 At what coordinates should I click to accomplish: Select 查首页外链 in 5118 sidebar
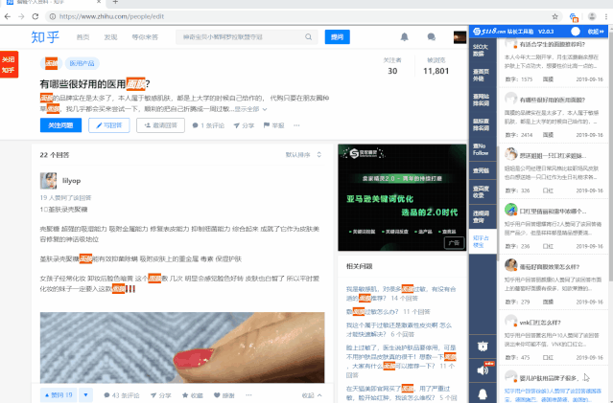coord(483,75)
